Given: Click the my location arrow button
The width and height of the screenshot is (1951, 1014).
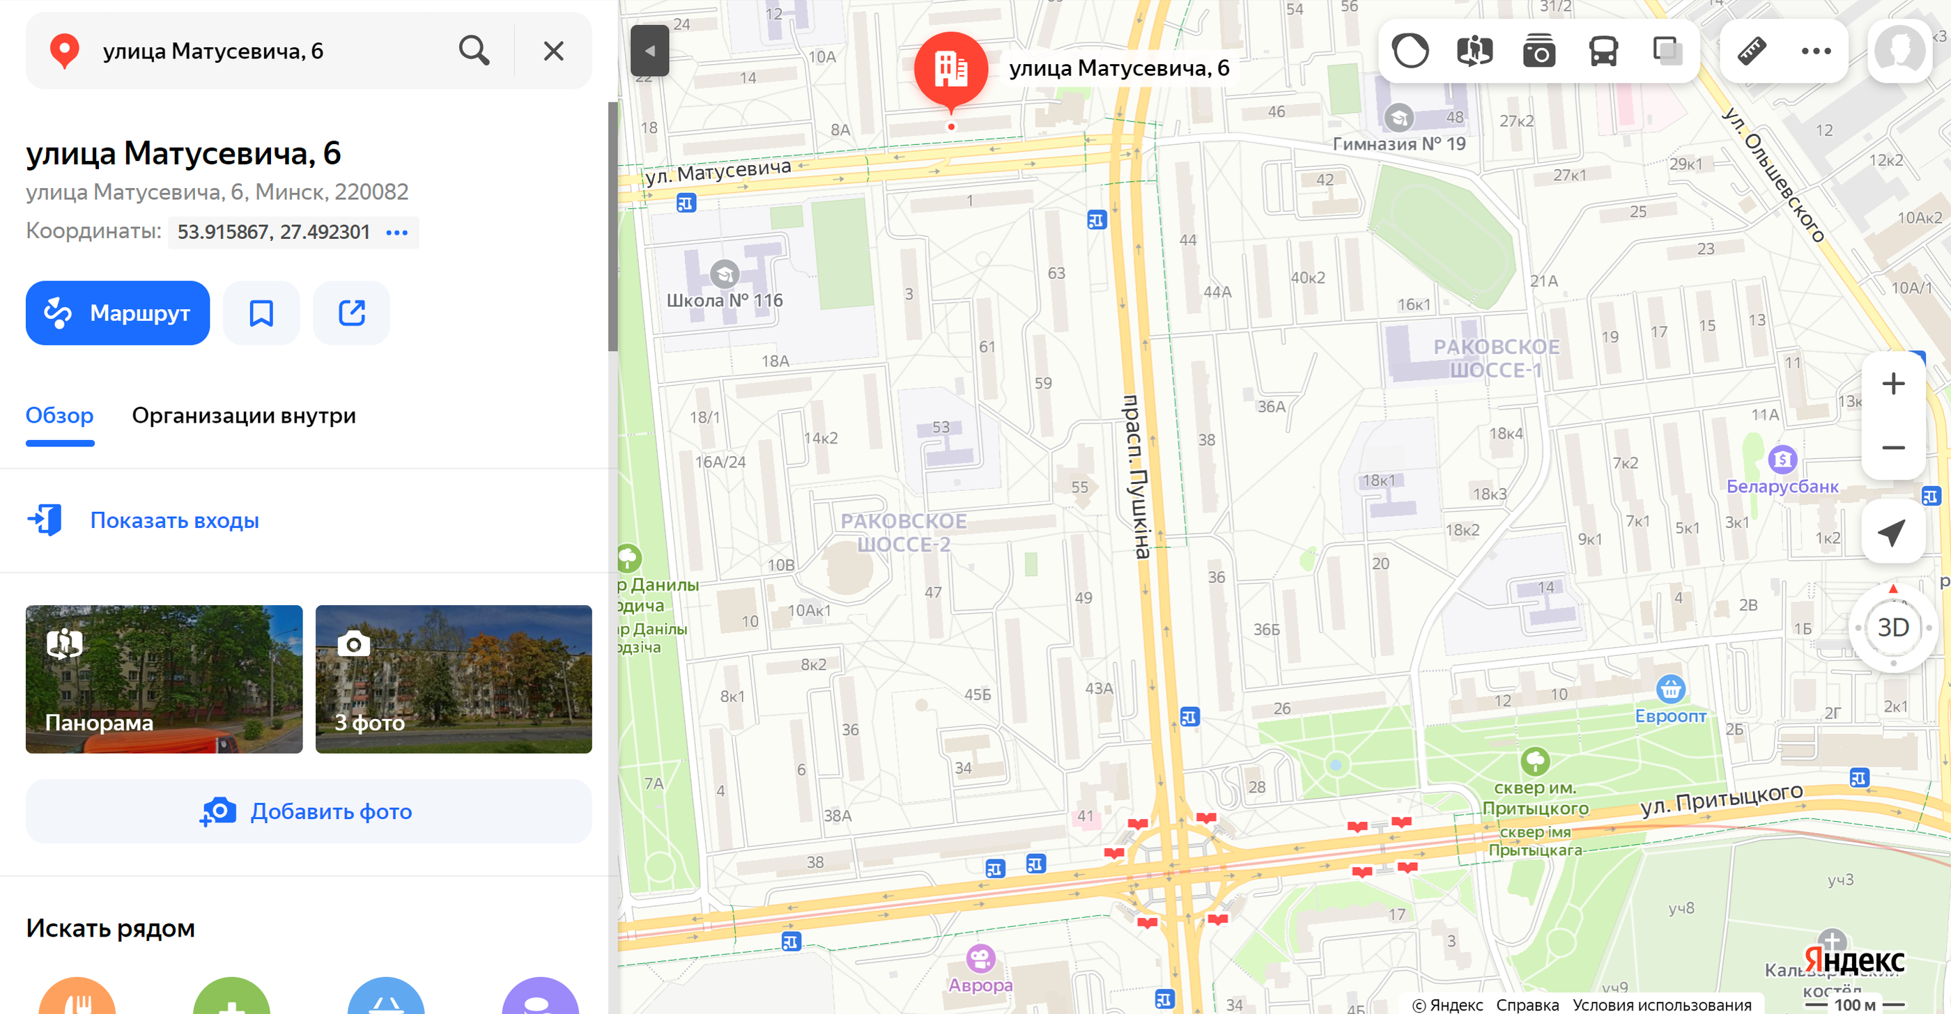Looking at the screenshot, I should click(x=1893, y=531).
